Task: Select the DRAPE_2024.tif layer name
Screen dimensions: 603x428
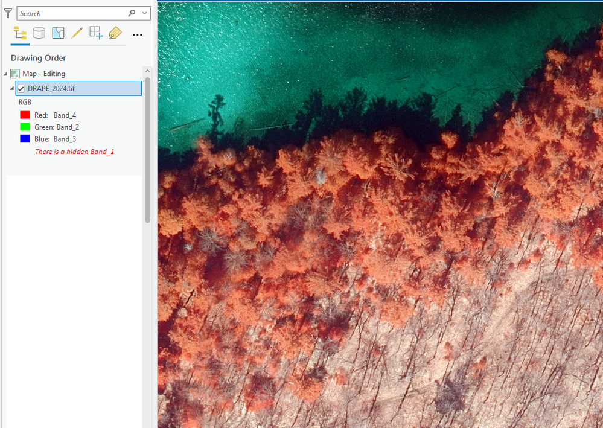Action: point(51,89)
